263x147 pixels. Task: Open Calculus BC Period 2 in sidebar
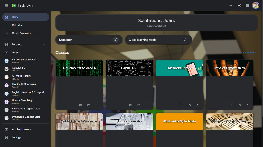(25, 69)
